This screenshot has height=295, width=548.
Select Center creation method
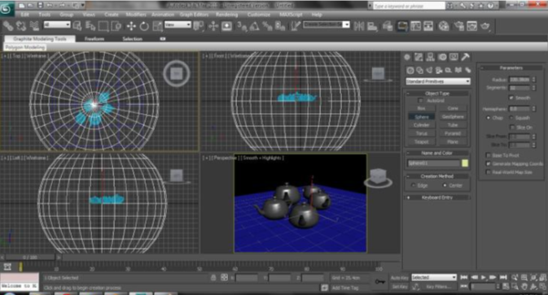tap(445, 185)
